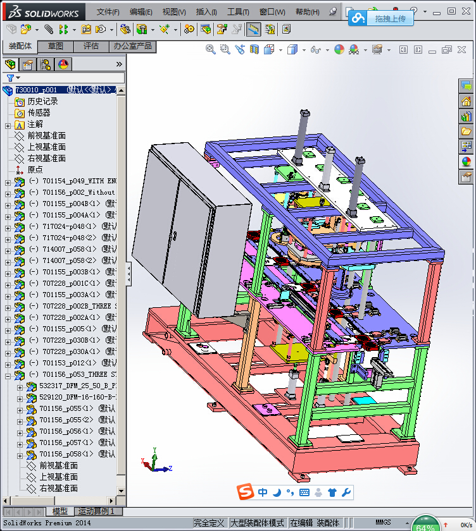The height and width of the screenshot is (531, 476).
Task: Click the Insert Components tool icon
Action: pos(26,29)
